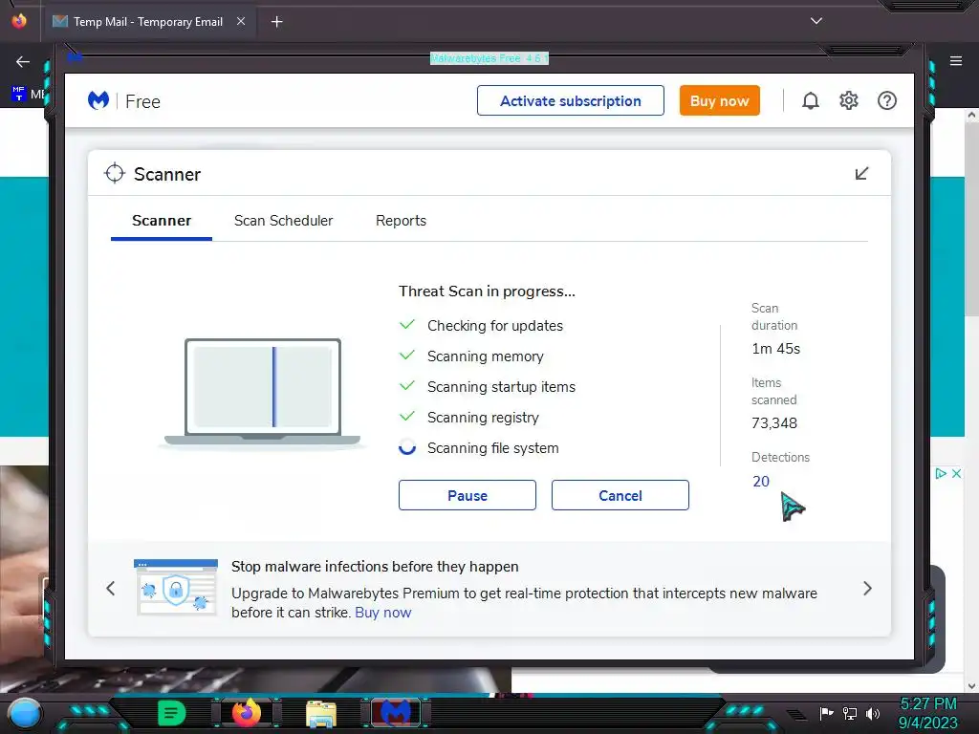This screenshot has width=979, height=734.
Task: Open the Reports tab
Action: 401,221
